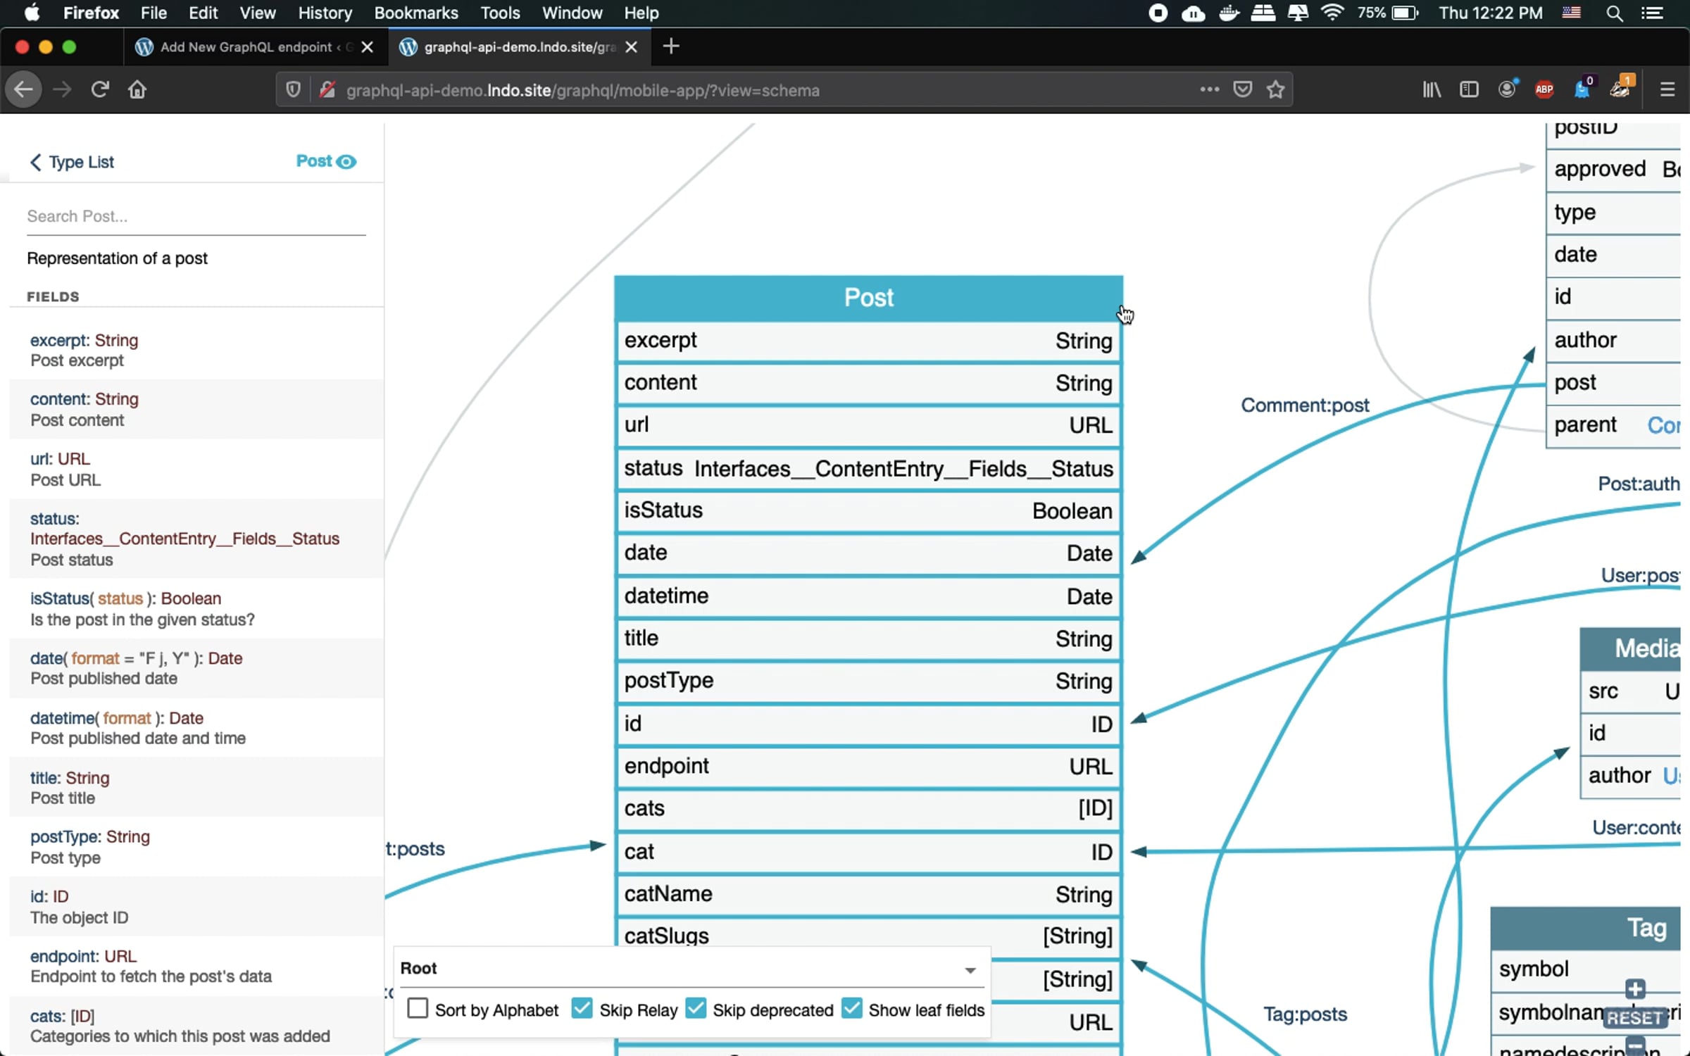Uncheck Skip Relay option
The image size is (1690, 1056).
(x=582, y=1008)
